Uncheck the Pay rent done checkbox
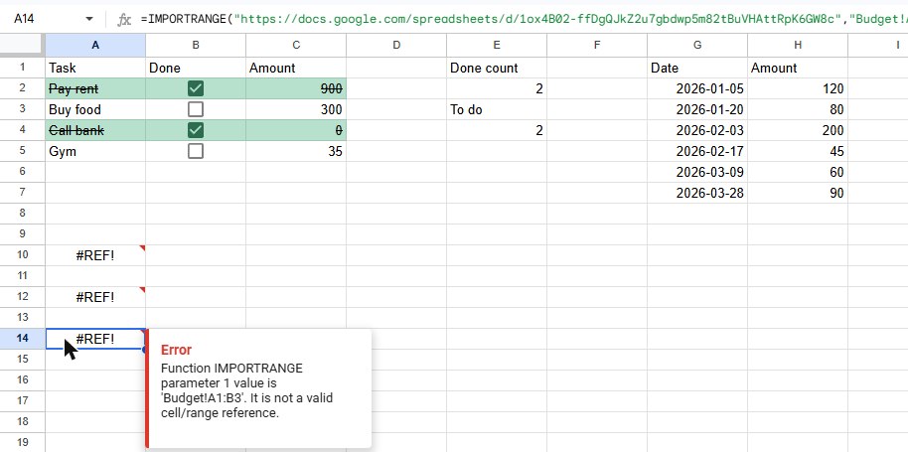 (x=196, y=88)
